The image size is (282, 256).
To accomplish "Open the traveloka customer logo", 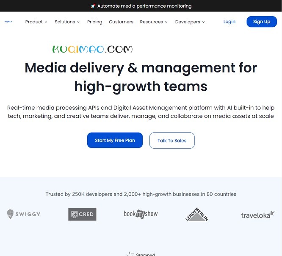I will (x=258, y=214).
